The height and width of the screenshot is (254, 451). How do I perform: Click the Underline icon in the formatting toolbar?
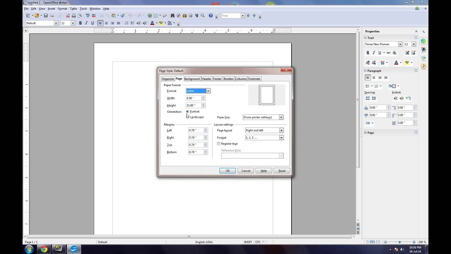click(x=93, y=23)
